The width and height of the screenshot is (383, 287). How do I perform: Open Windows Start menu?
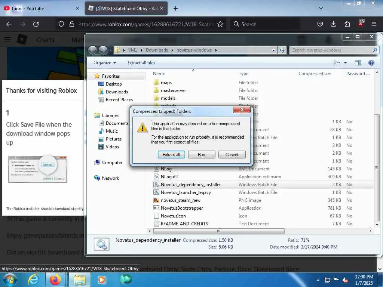pos(10,280)
